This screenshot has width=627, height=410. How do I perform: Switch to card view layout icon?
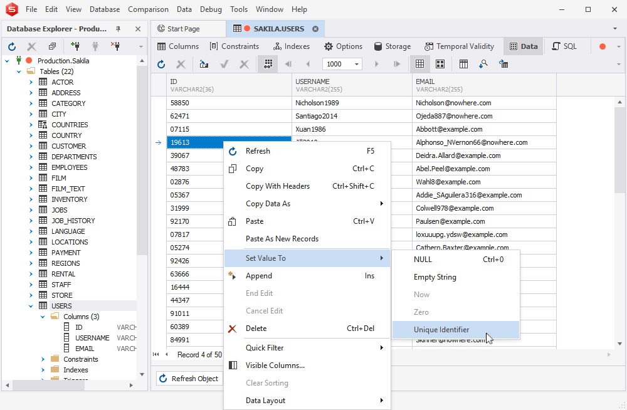[x=440, y=64]
